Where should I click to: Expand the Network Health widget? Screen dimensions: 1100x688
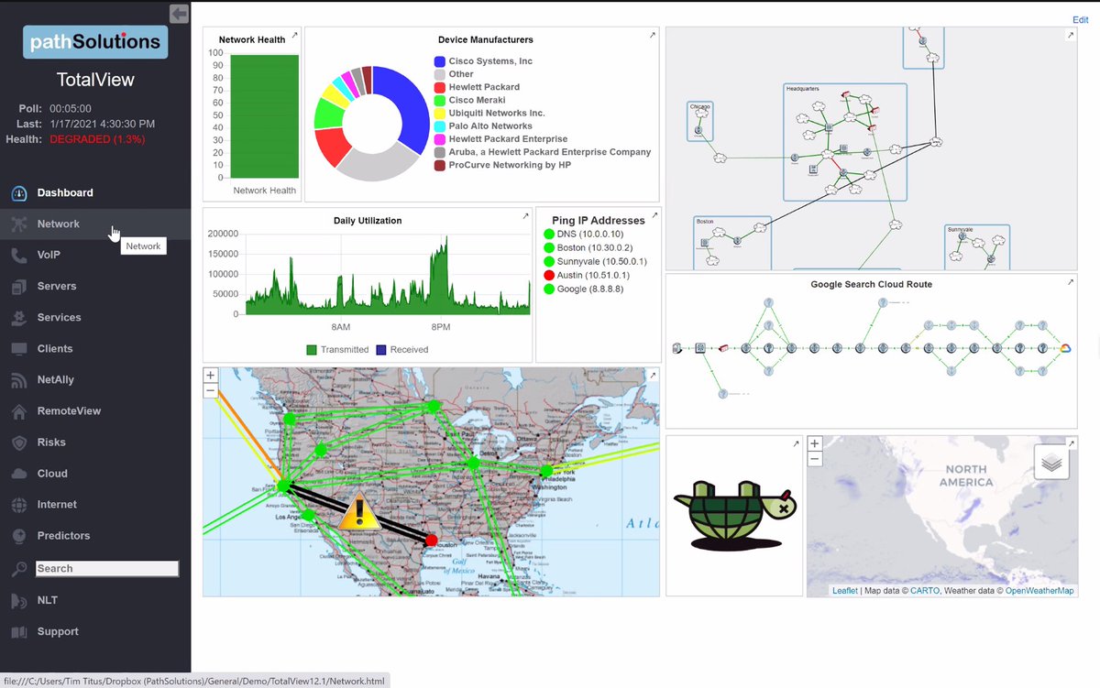(294, 36)
